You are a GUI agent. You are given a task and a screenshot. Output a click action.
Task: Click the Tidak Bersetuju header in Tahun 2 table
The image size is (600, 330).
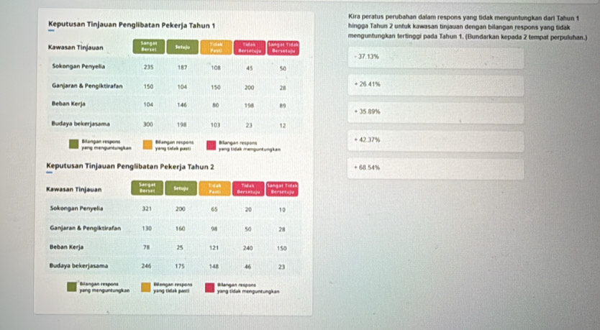[249, 189]
